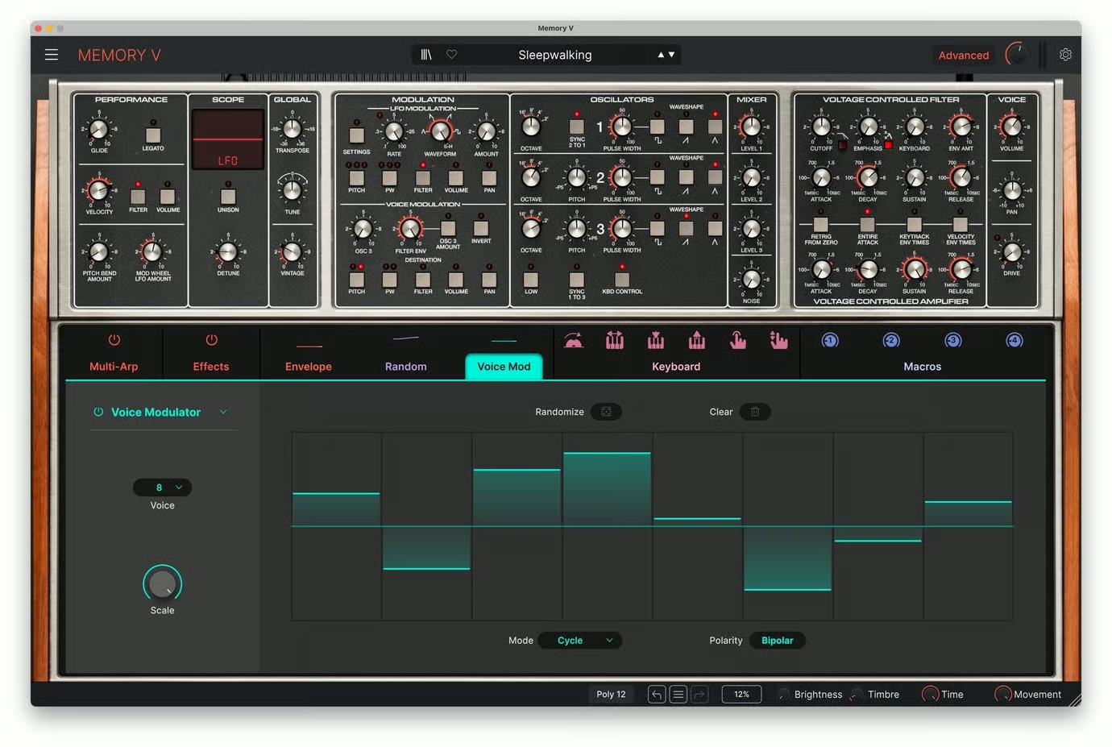
Task: Click the LFO scope display
Action: point(228,139)
